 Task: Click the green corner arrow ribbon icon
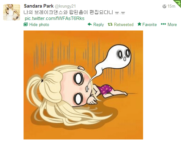pyautogui.click(x=178, y=3)
